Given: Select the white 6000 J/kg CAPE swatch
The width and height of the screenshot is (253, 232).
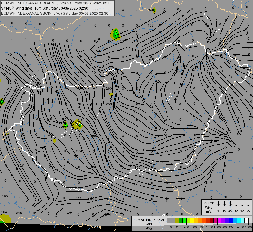Looking at the screenshot, I should 247,221.
